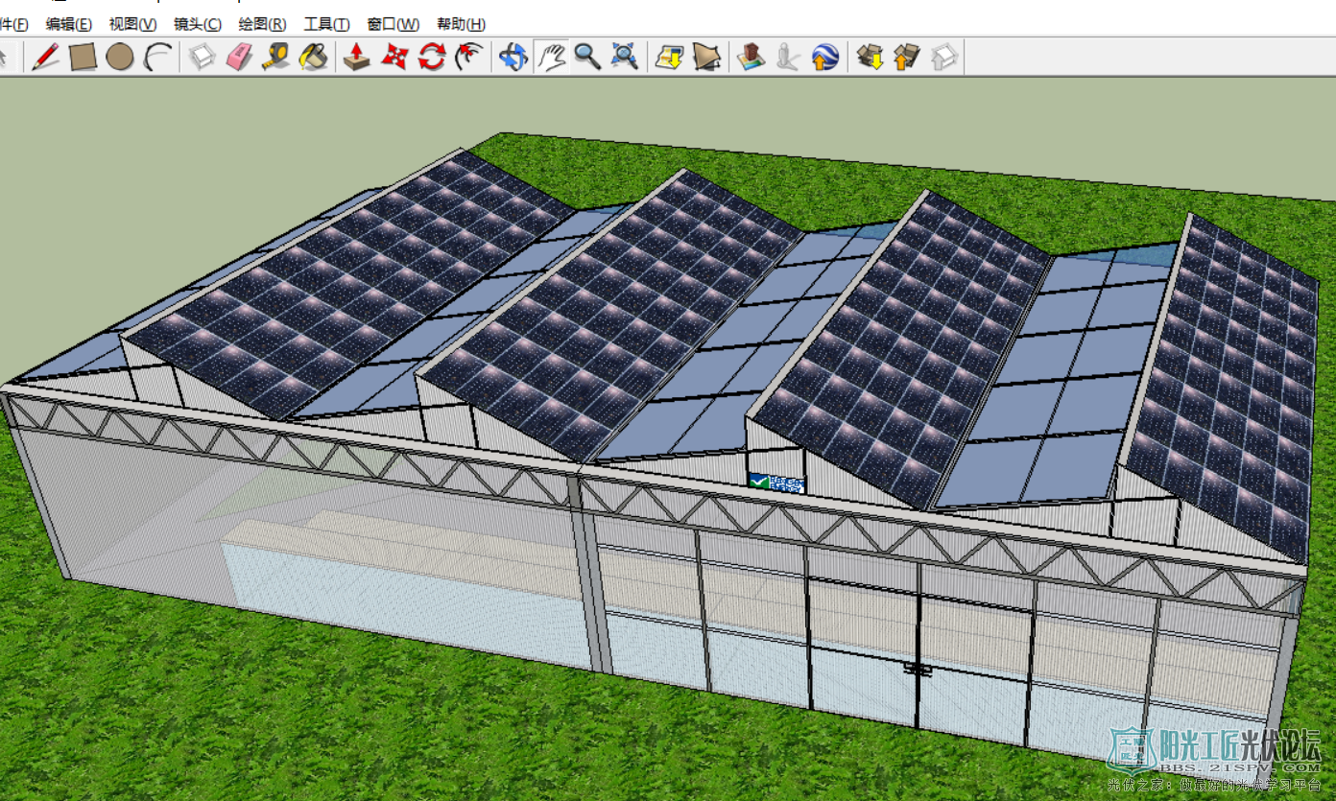This screenshot has width=1336, height=801.
Task: Click the Share Model upload icon
Action: tap(907, 58)
